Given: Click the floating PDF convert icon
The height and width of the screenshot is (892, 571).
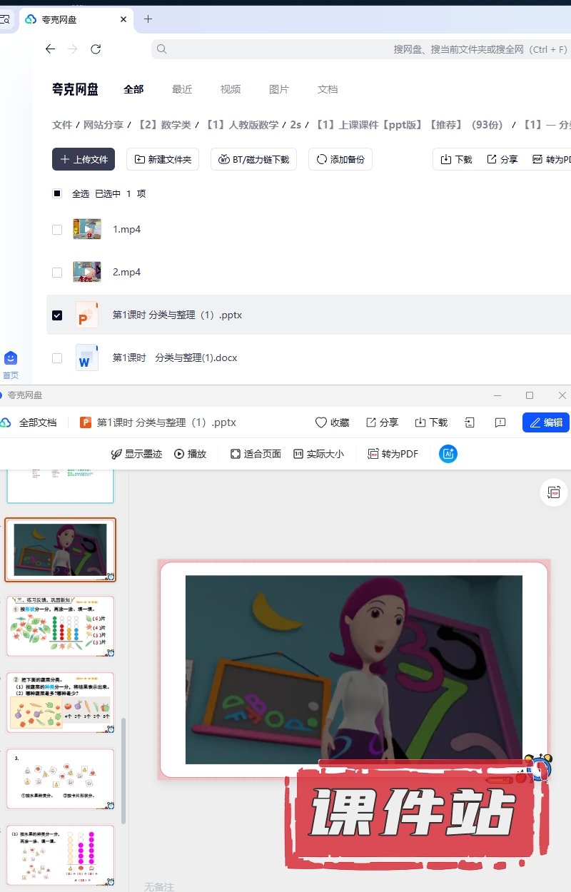Looking at the screenshot, I should point(553,492).
